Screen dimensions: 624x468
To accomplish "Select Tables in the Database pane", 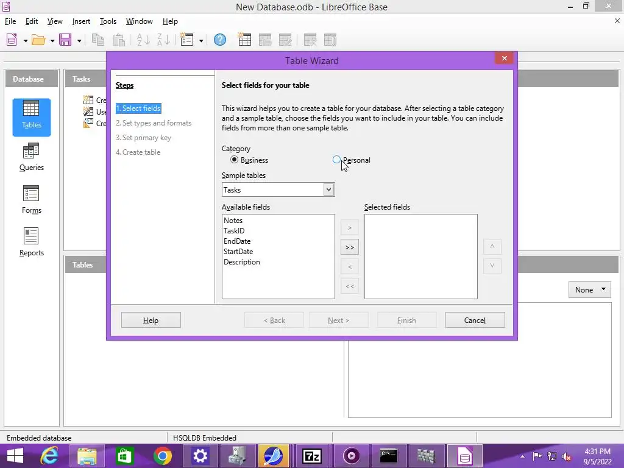I will 32,117.
